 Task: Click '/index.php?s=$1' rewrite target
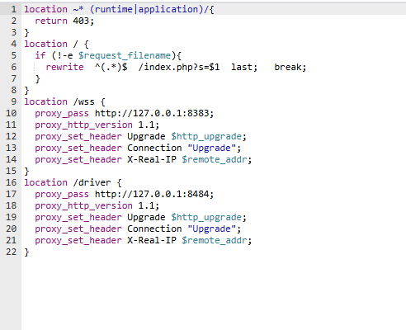tap(179, 67)
